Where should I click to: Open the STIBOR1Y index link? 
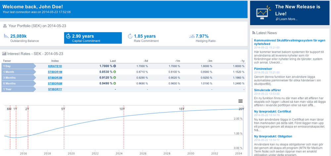[x=55, y=89]
